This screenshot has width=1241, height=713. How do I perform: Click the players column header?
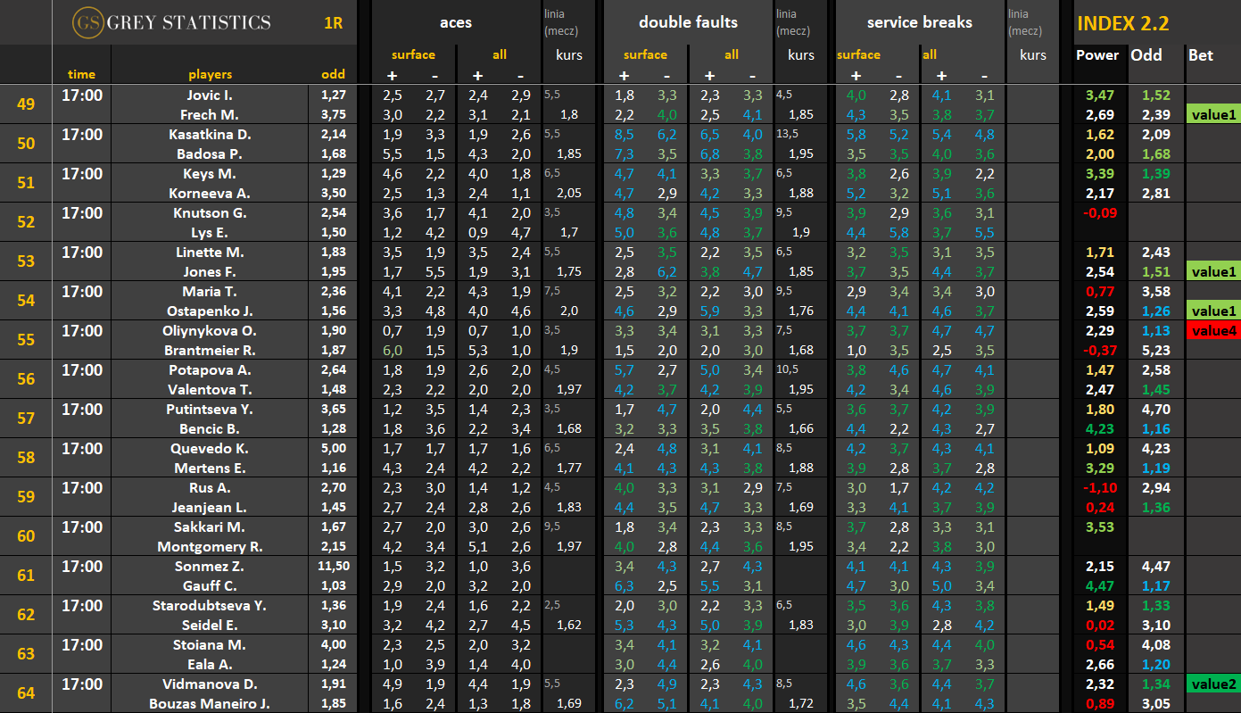[210, 74]
